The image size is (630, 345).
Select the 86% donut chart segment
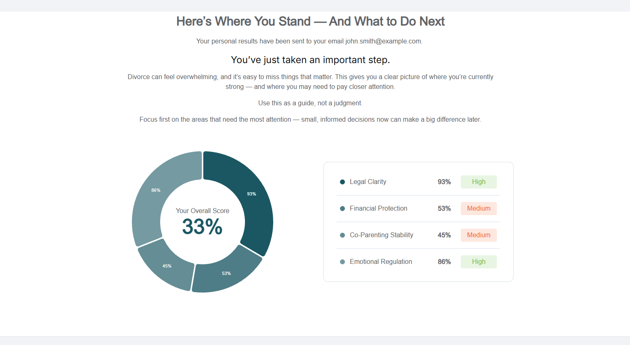tap(156, 190)
